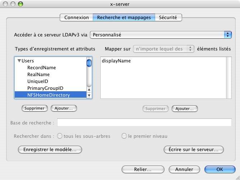
Task: Click Supprimer under the record types list
Action: click(35, 108)
